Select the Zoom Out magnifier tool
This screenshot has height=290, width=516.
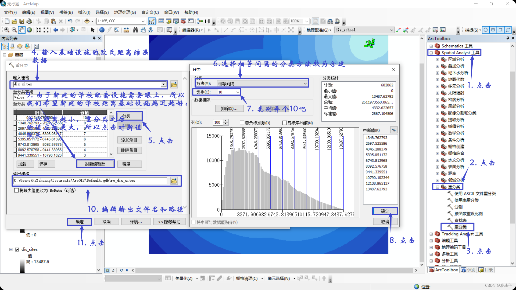tap(14, 30)
